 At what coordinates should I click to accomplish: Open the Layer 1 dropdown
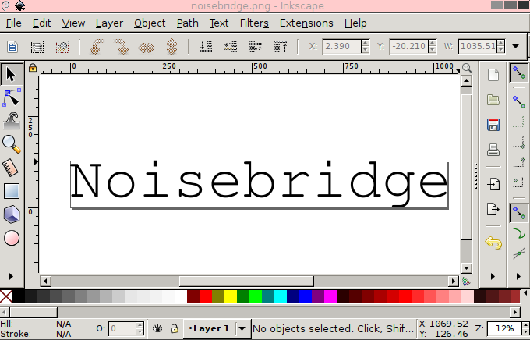point(242,329)
